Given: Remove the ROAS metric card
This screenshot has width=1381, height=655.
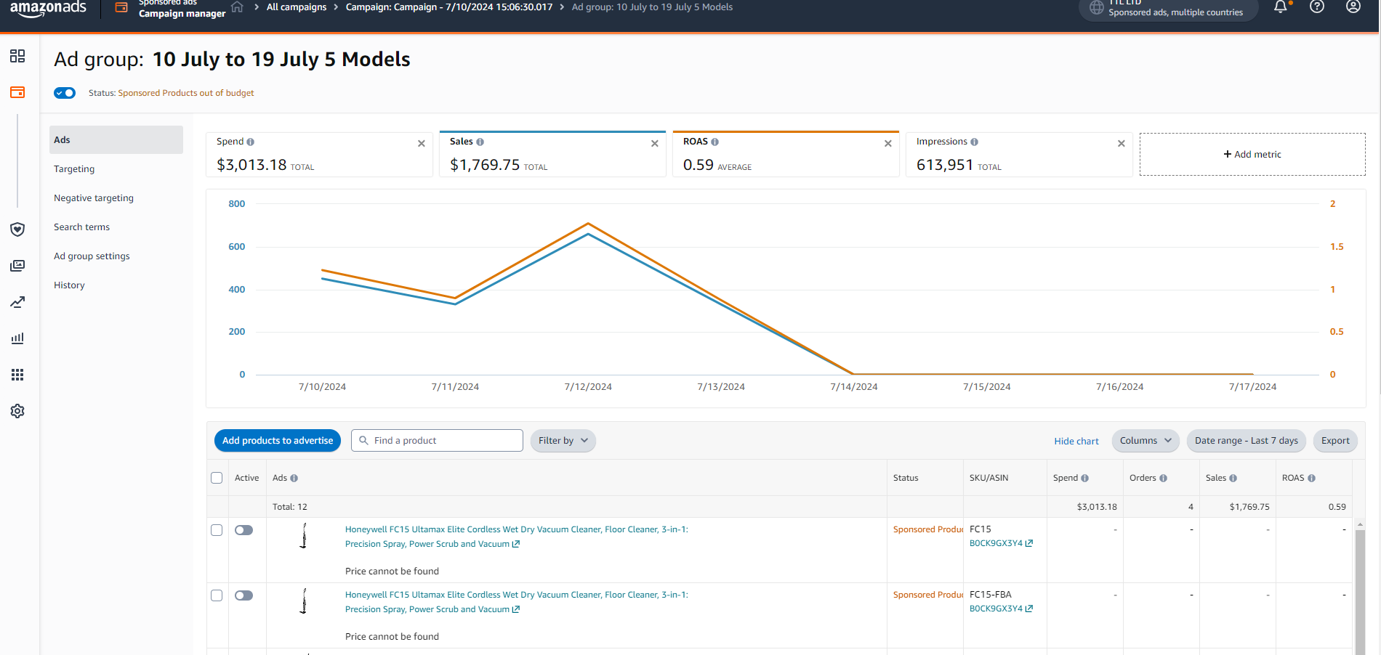Looking at the screenshot, I should tap(888, 144).
